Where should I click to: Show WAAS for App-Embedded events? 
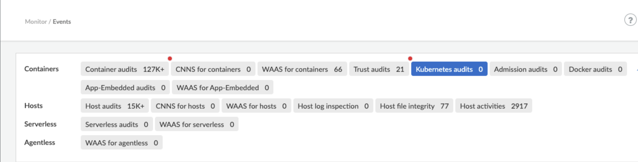click(x=222, y=88)
